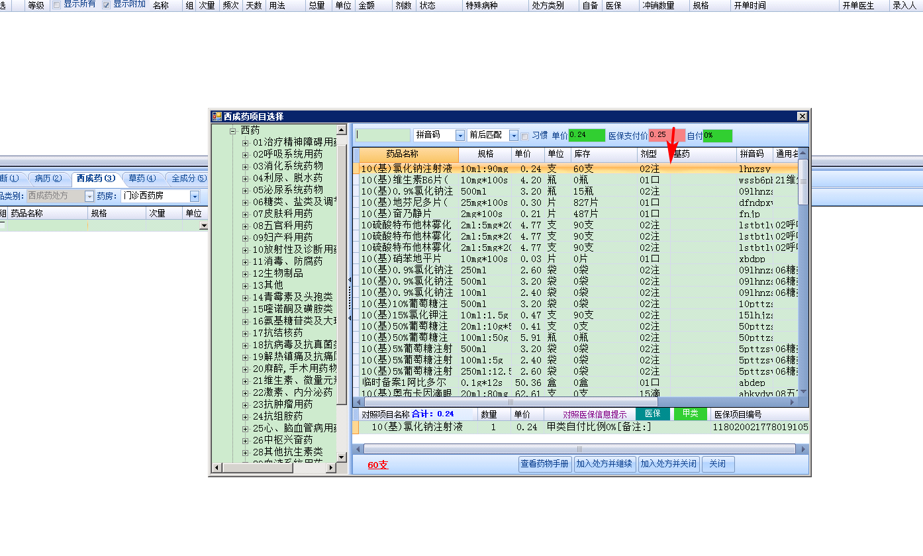Viewport: 923px width, 556px height.
Task: Click the 查看药物手册 button
Action: pos(544,464)
